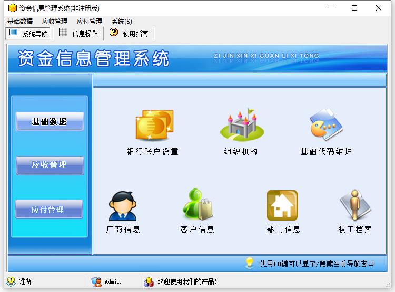This screenshot has width=395, height=292.
Task: Click the 信息操作 grid icon in toolbar
Action: 63,32
